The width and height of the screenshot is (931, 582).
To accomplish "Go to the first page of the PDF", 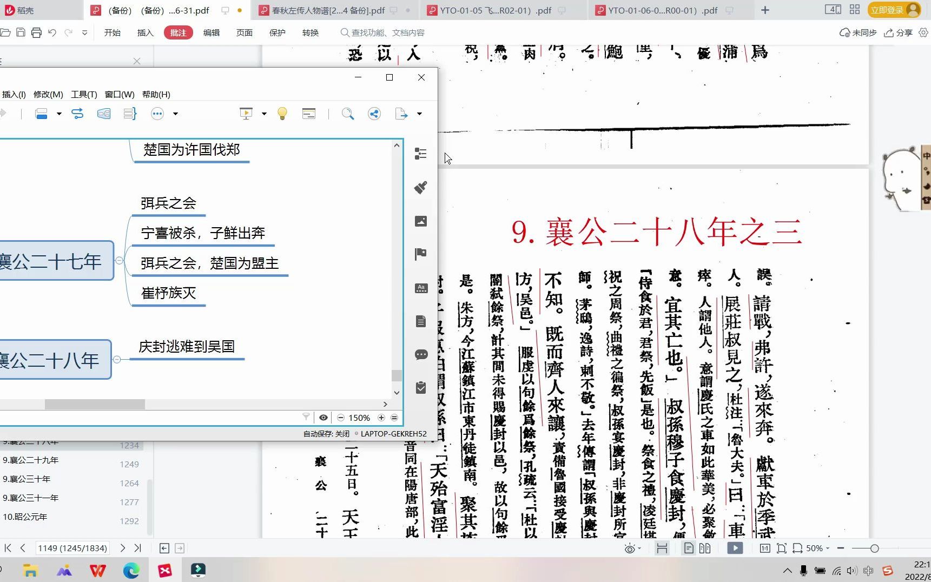I will click(x=8, y=548).
